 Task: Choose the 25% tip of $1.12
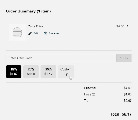click(49, 72)
